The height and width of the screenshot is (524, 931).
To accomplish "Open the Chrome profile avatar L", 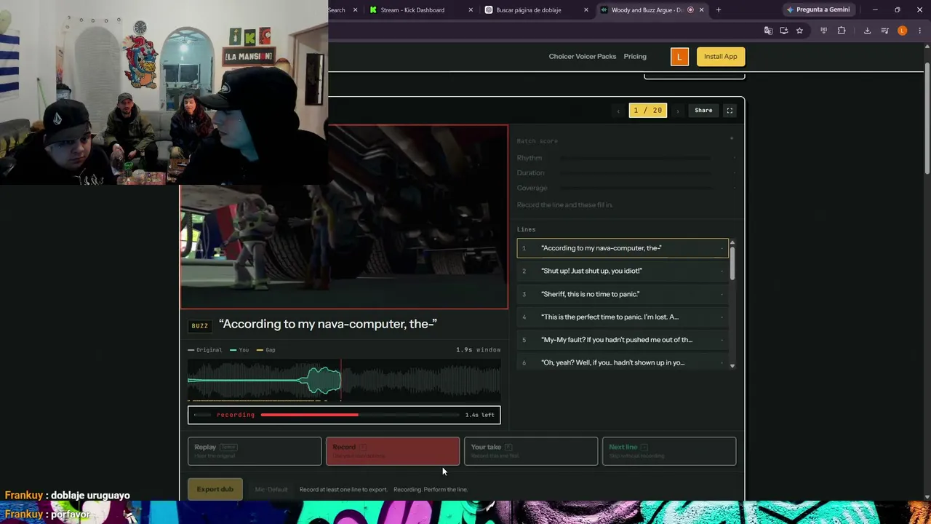I will click(902, 31).
